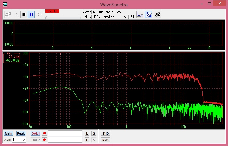The height and width of the screenshot is (146, 228).
Task: Load overlay with OVL1 row L button
Action: point(87,133)
